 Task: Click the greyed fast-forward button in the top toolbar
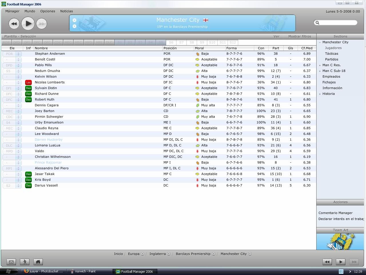point(42,23)
